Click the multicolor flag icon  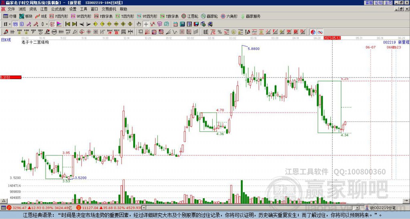(59, 24)
